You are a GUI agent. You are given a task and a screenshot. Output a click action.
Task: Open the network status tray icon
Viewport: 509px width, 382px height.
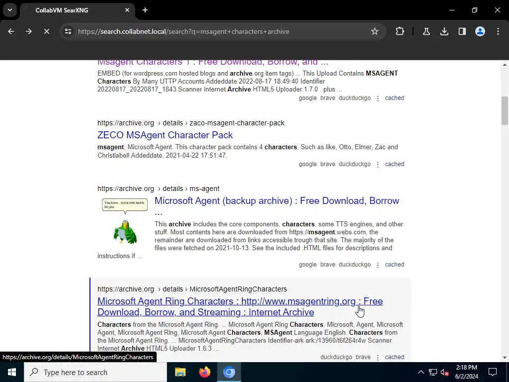tap(433, 372)
